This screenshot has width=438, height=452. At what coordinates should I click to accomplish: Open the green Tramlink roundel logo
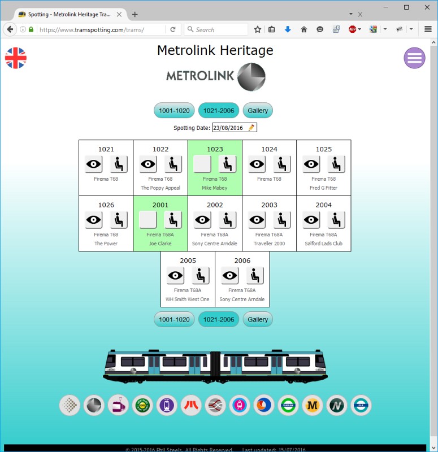tap(288, 405)
